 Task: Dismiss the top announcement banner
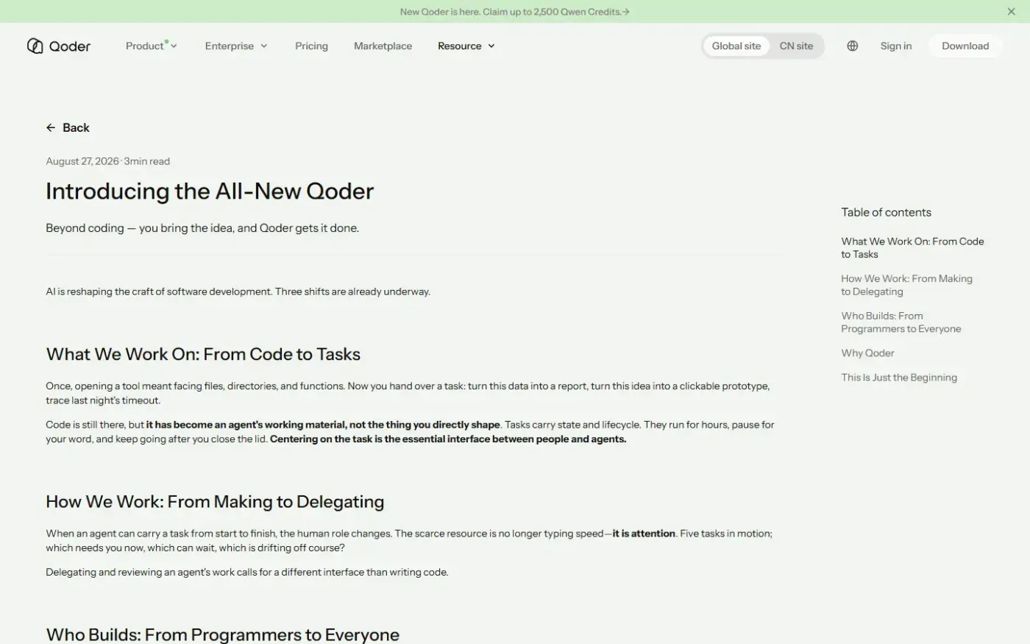tap(1011, 12)
